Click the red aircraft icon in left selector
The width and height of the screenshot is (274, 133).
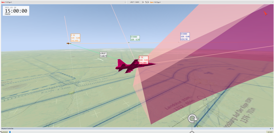(3, 2)
